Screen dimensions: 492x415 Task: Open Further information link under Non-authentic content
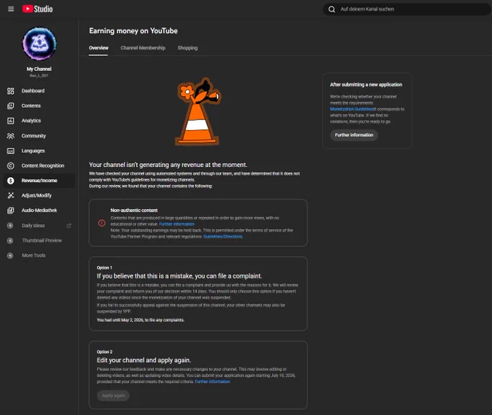click(177, 224)
